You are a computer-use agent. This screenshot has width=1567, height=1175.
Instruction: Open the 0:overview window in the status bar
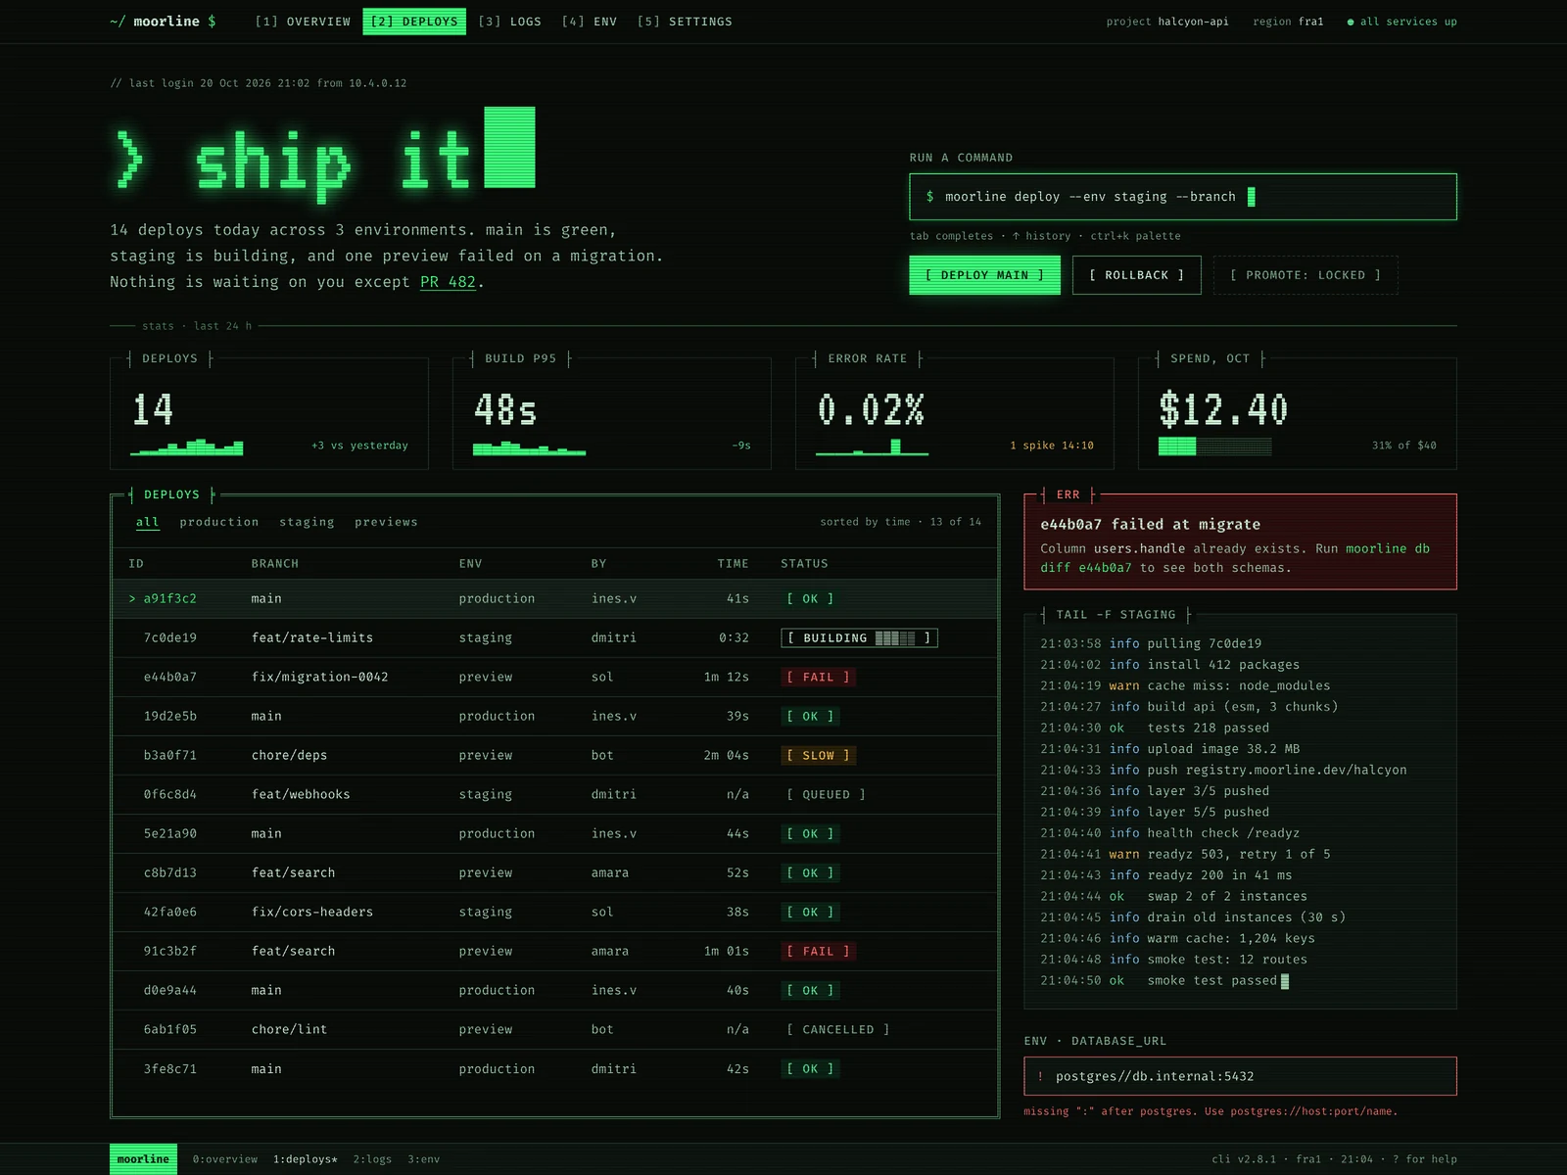[225, 1159]
